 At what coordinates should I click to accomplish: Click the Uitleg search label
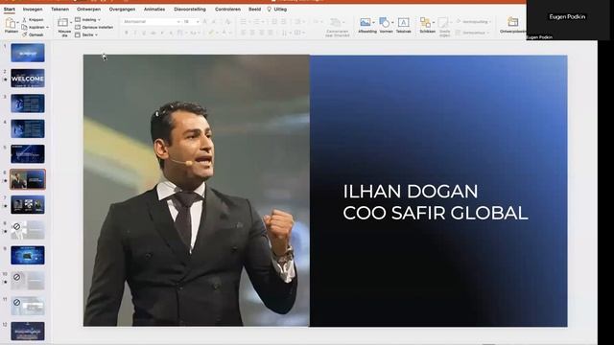[280, 9]
